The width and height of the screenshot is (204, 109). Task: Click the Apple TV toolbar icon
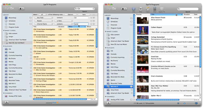[162, 9]
